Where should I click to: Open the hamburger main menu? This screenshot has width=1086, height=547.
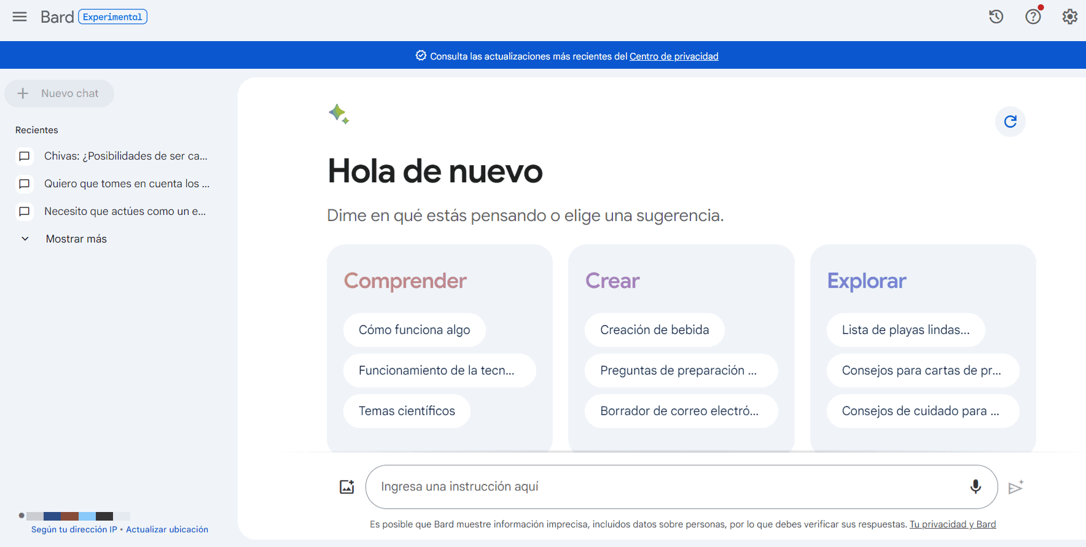click(x=20, y=17)
